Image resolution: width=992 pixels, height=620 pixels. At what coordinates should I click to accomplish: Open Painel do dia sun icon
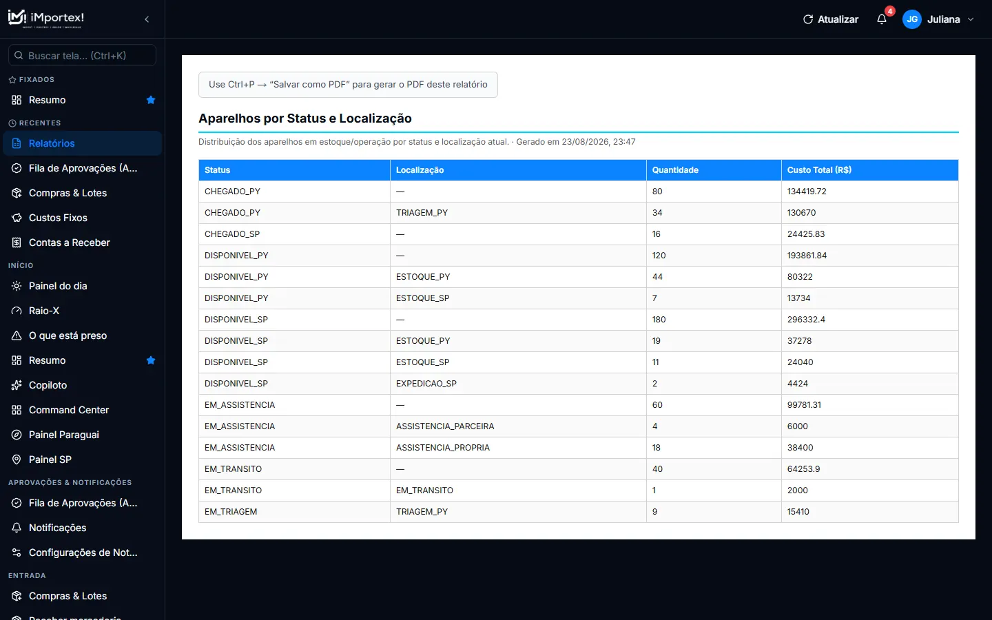(x=17, y=286)
